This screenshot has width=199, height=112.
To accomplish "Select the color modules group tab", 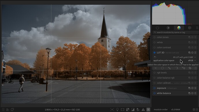I will pyautogui.click(x=179, y=28).
